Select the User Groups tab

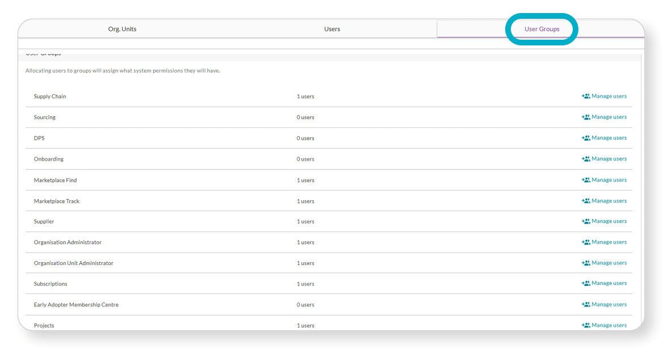click(x=542, y=29)
